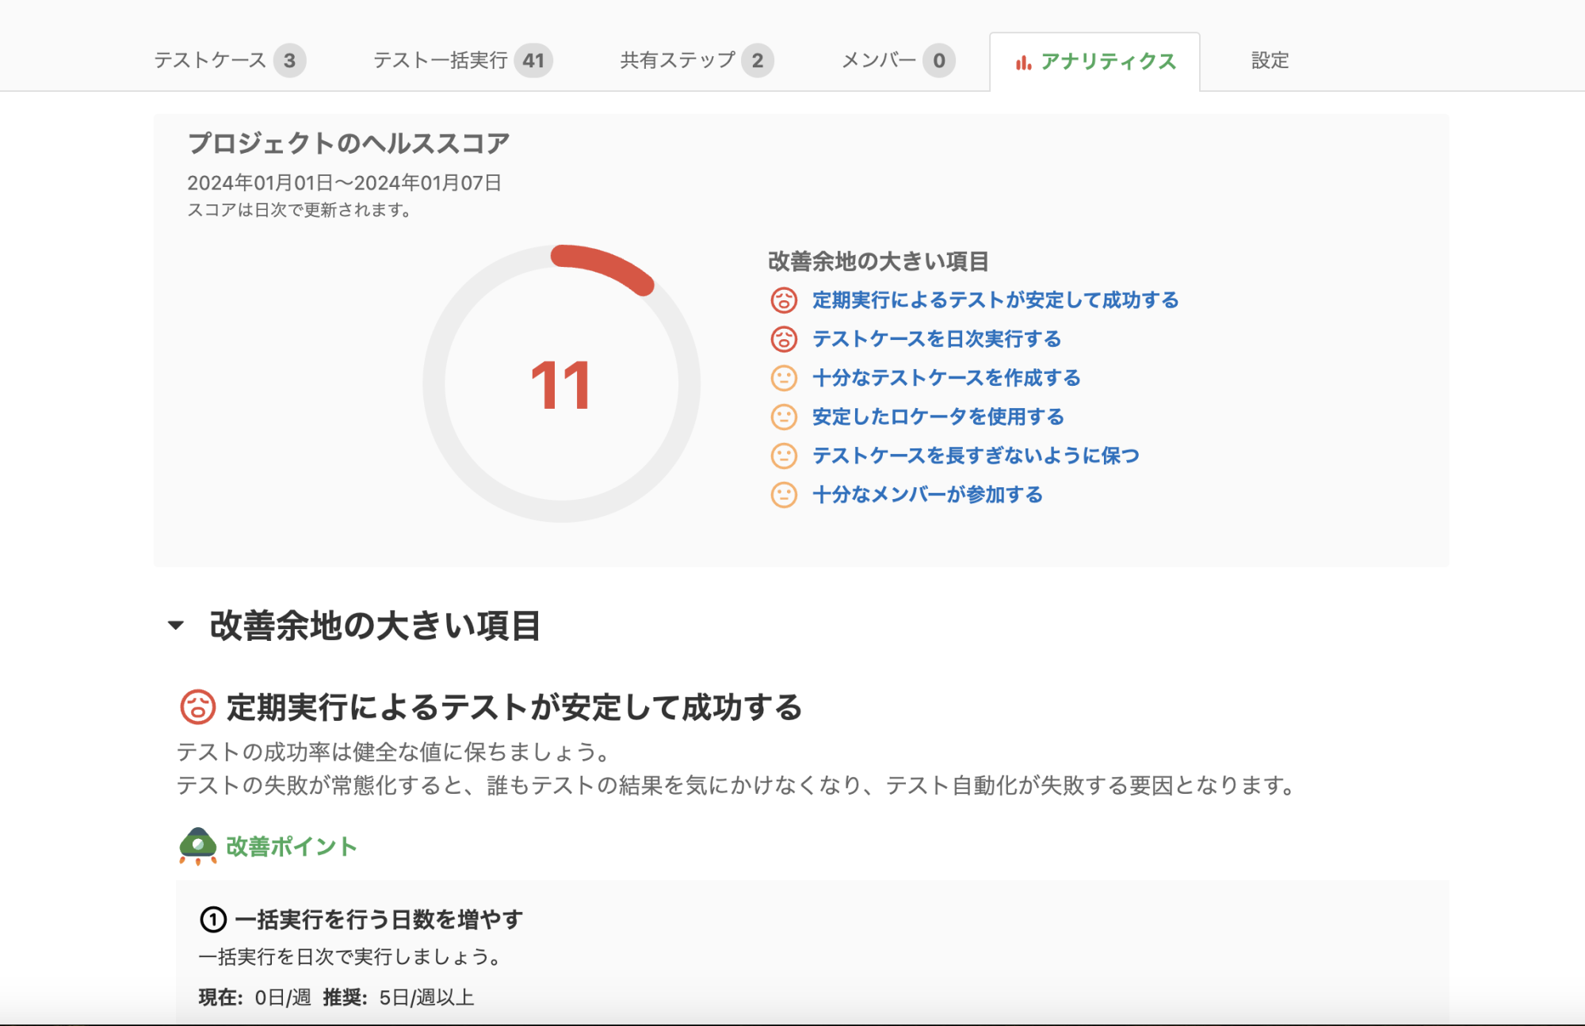Click the bar chart icon on アナリティクス tab

coord(1023,62)
